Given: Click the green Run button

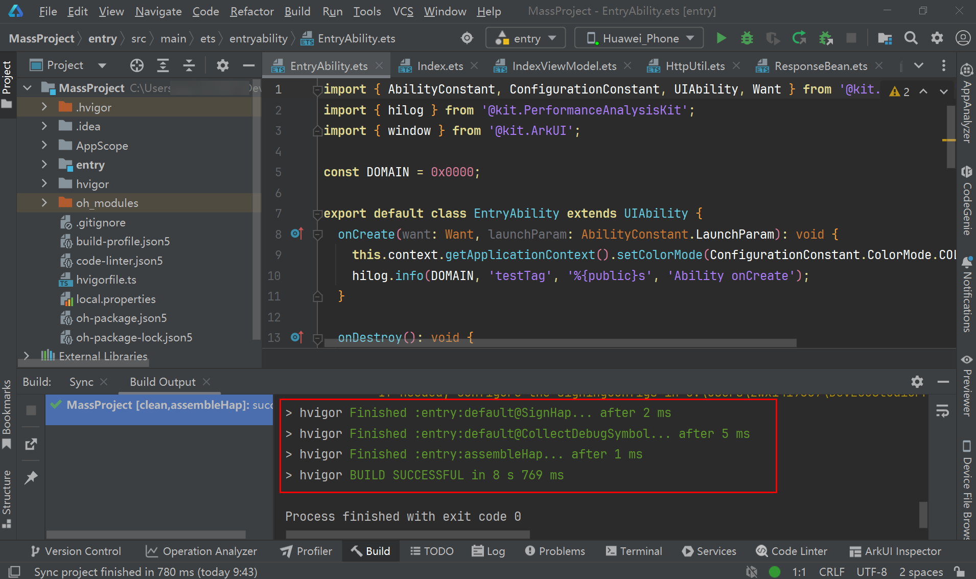Looking at the screenshot, I should [x=721, y=38].
